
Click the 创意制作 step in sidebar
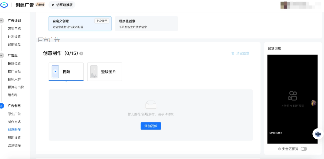pos(14,130)
